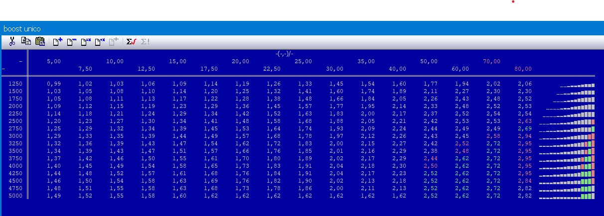Select the 12,50 column header
604x216 pixels.
point(147,69)
